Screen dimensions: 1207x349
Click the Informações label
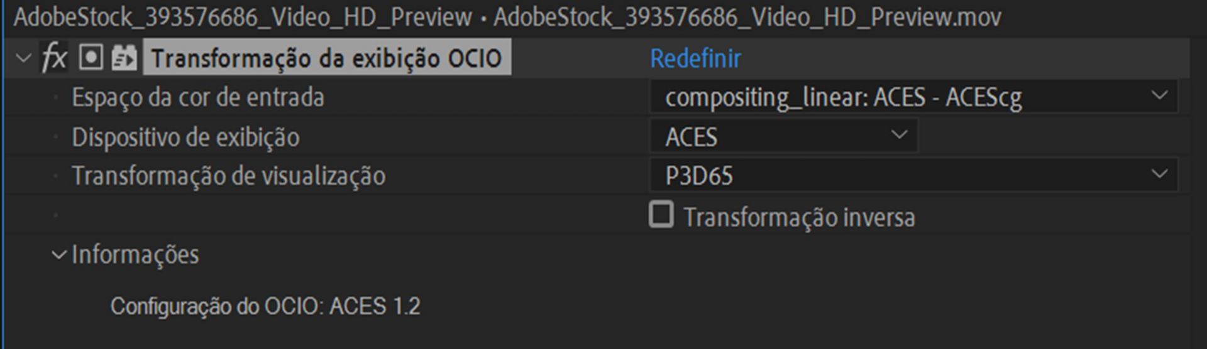click(x=135, y=255)
